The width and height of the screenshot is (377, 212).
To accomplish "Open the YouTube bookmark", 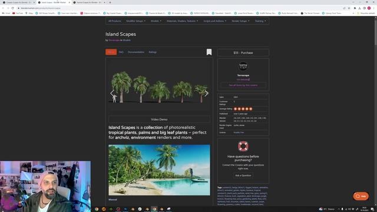I will coord(18,13).
